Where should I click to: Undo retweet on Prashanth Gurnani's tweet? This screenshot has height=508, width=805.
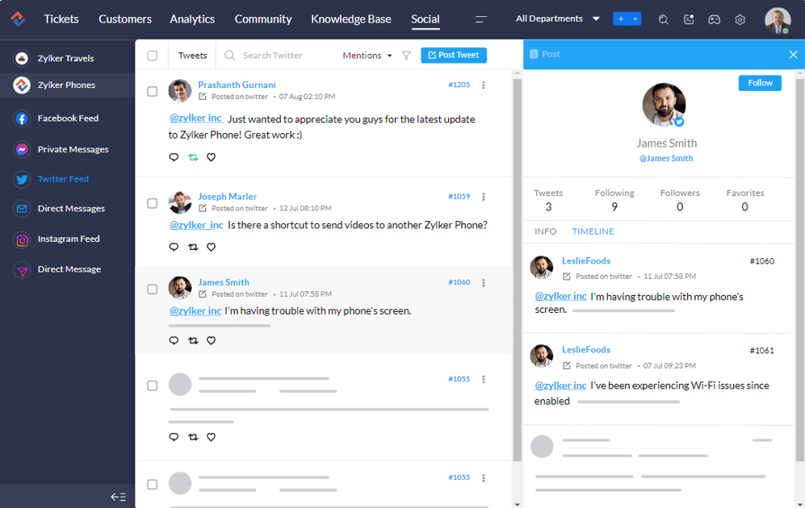(x=193, y=157)
